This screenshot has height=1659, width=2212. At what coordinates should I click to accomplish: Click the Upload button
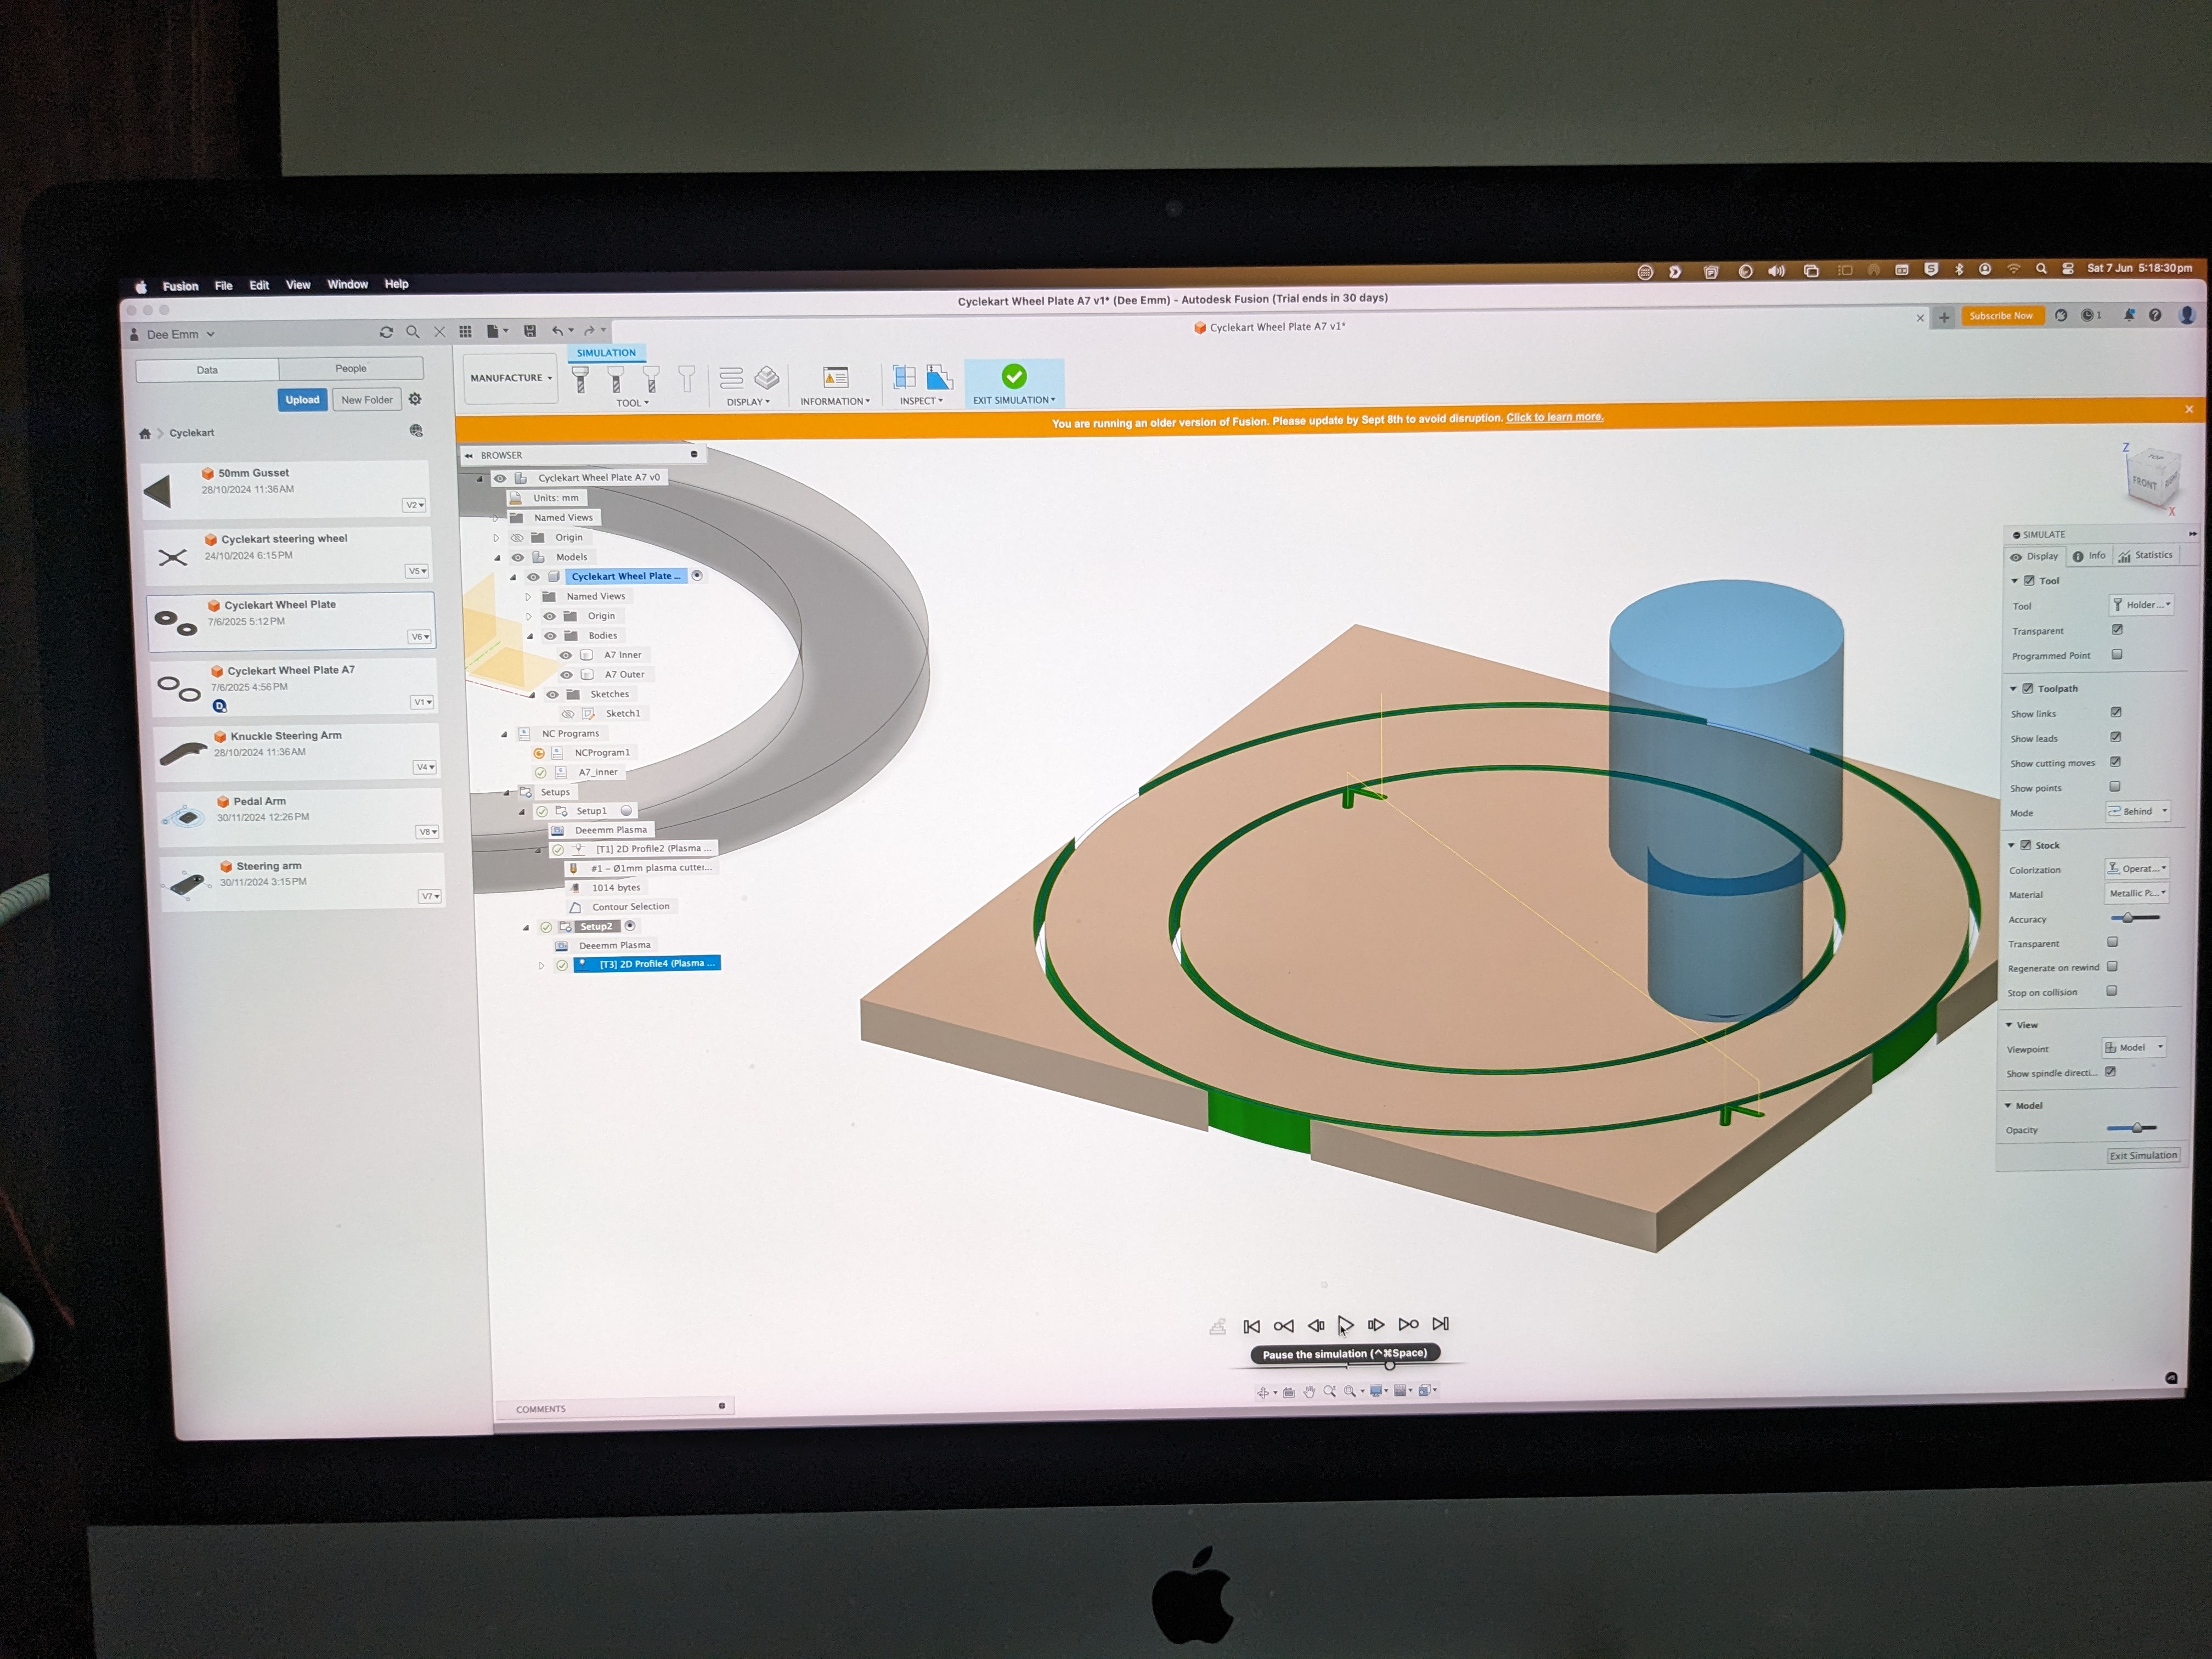tap(302, 400)
